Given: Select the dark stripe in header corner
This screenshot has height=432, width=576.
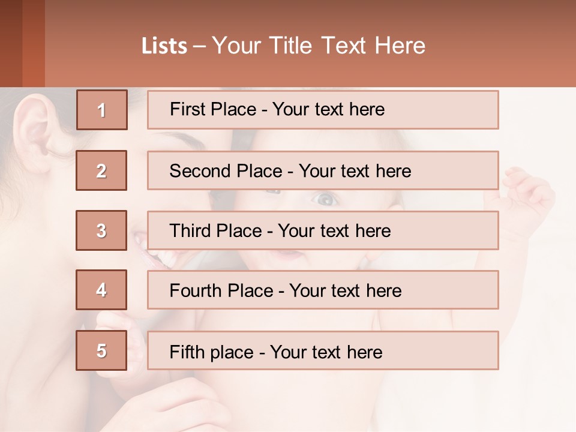Looking at the screenshot, I should point(11,43).
